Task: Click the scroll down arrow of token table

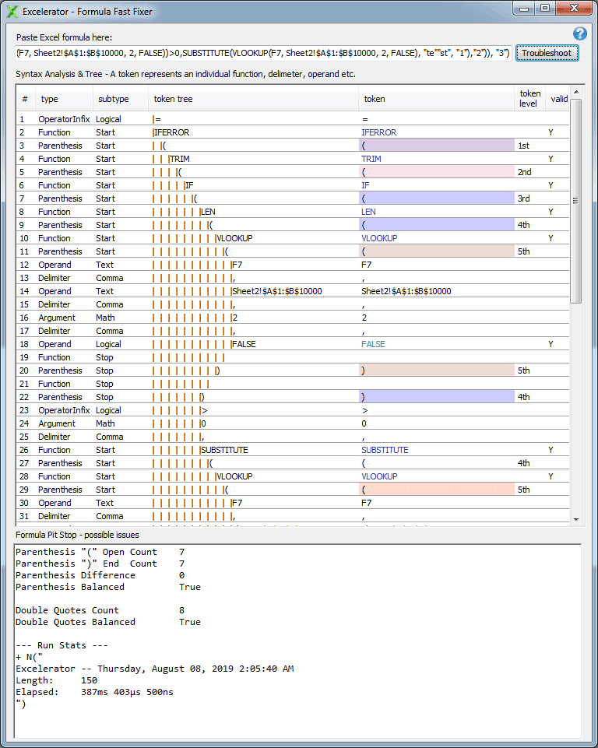Action: click(576, 519)
